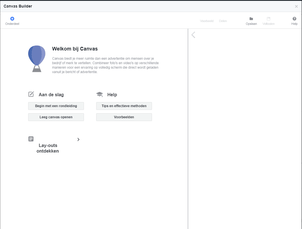Image resolution: width=302 pixels, height=229 pixels.
Task: Collapse preview panel with left chevron
Action: 193,35
